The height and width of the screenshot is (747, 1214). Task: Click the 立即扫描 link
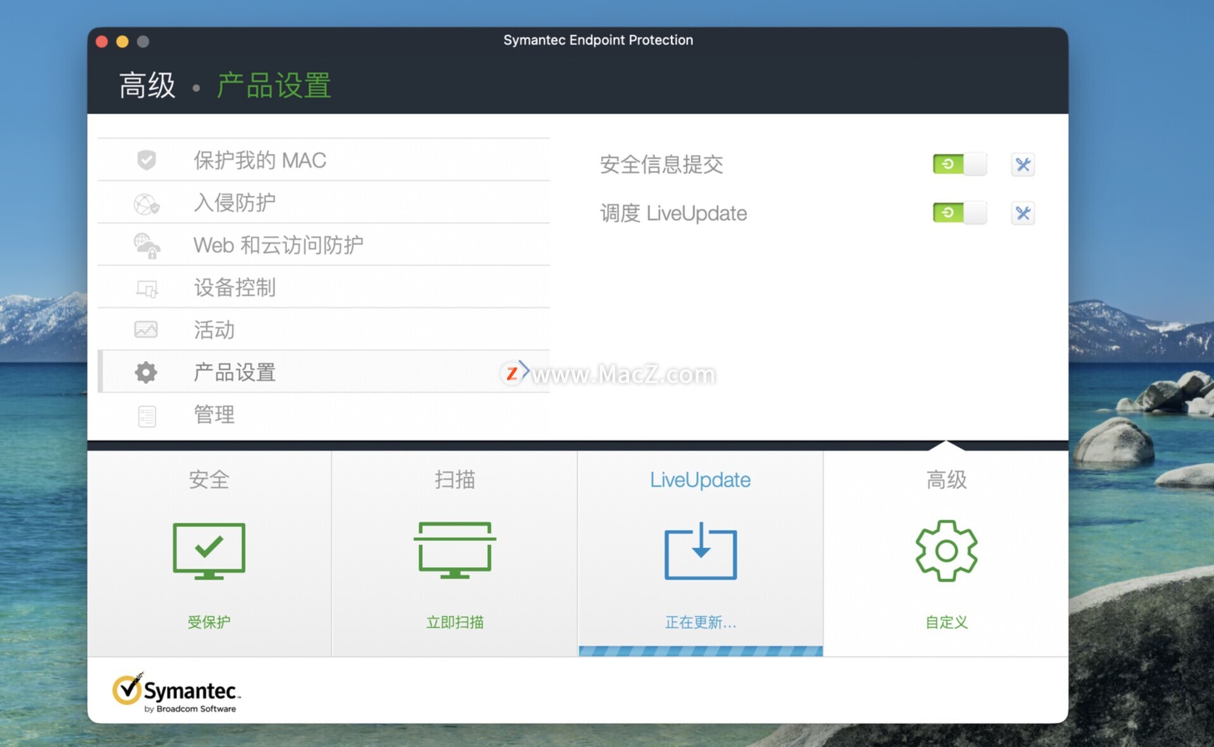click(455, 622)
